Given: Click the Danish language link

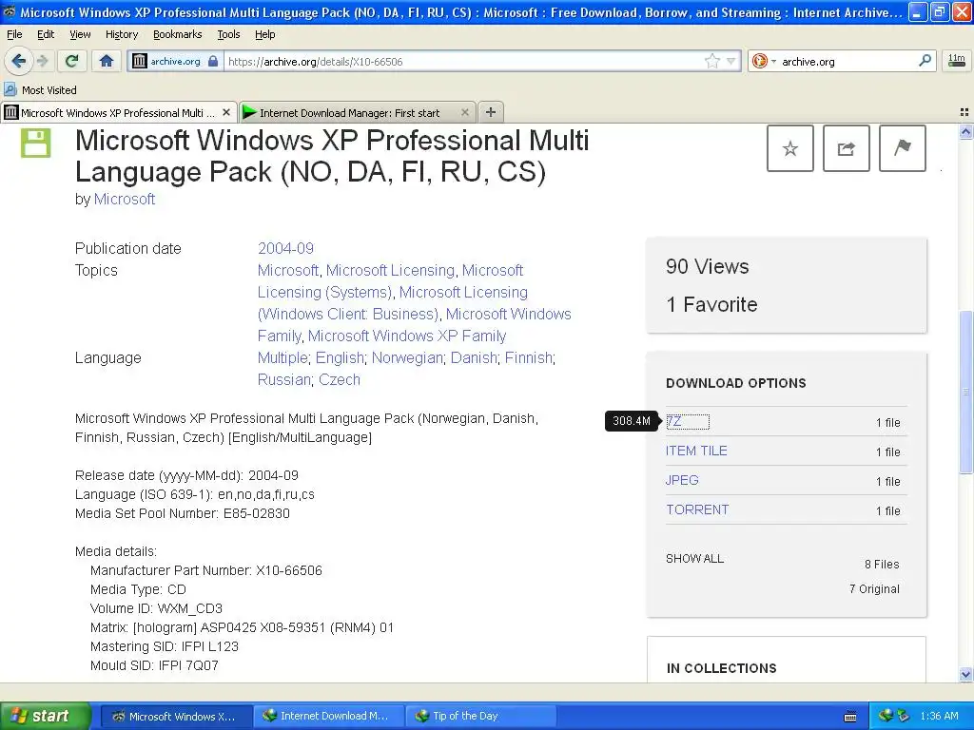Looking at the screenshot, I should pyautogui.click(x=474, y=358).
